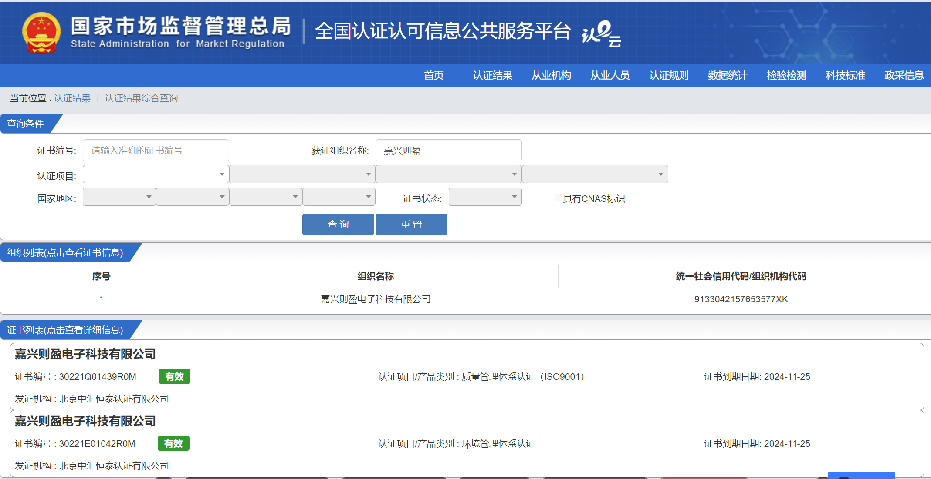Open the third 国家地区 dropdown
The image size is (931, 479).
pyautogui.click(x=266, y=197)
